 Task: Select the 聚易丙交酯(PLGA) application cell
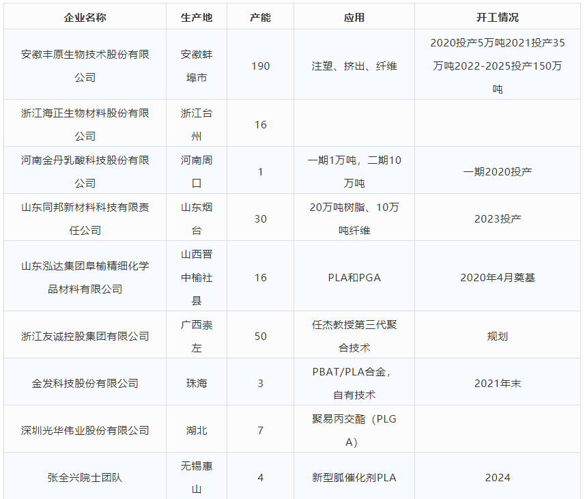point(354,430)
